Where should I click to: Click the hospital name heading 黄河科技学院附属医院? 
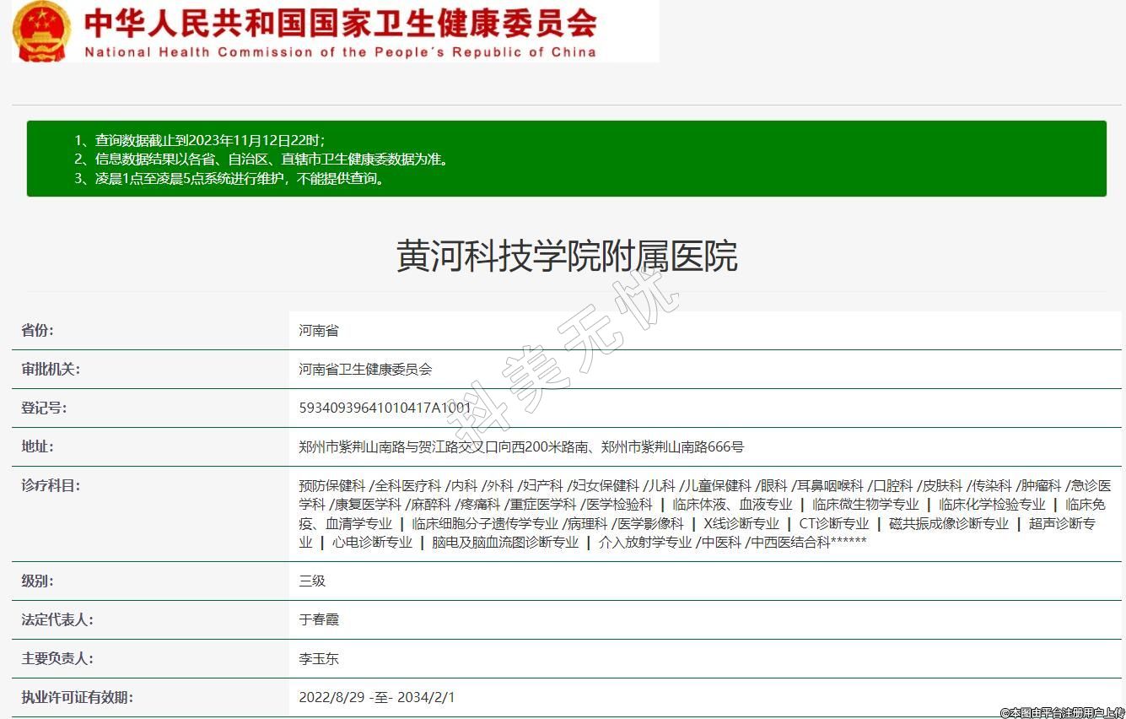(x=567, y=256)
